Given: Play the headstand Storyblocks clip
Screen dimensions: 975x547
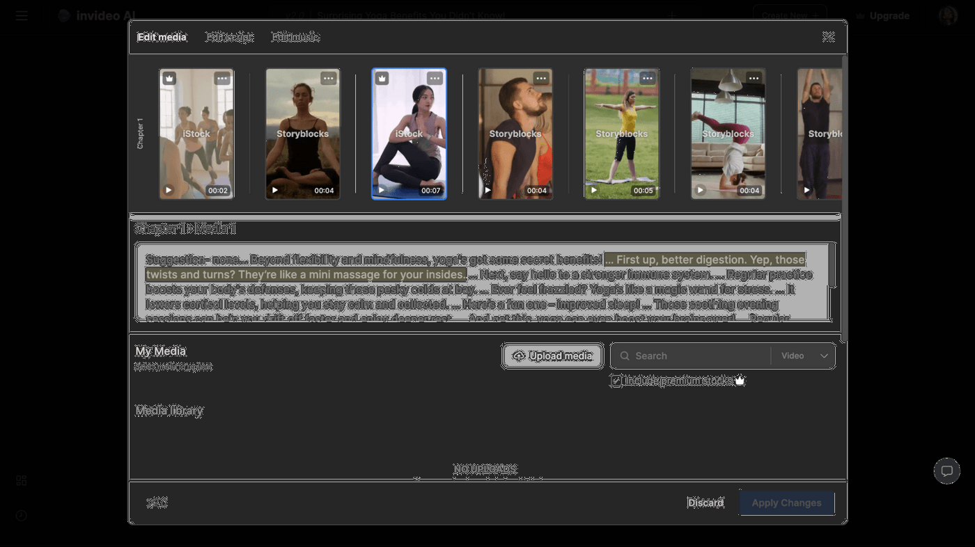Looking at the screenshot, I should (700, 190).
